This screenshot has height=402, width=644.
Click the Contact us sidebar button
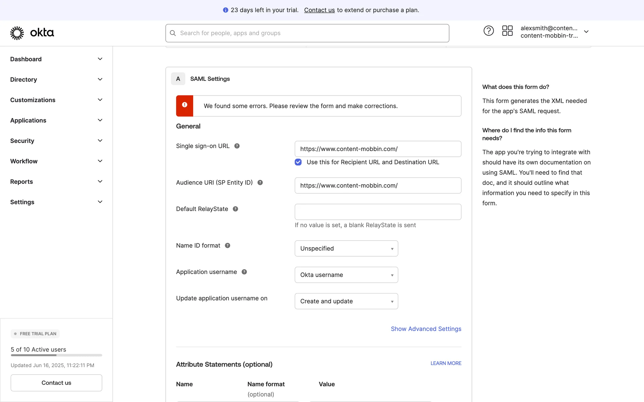(56, 383)
